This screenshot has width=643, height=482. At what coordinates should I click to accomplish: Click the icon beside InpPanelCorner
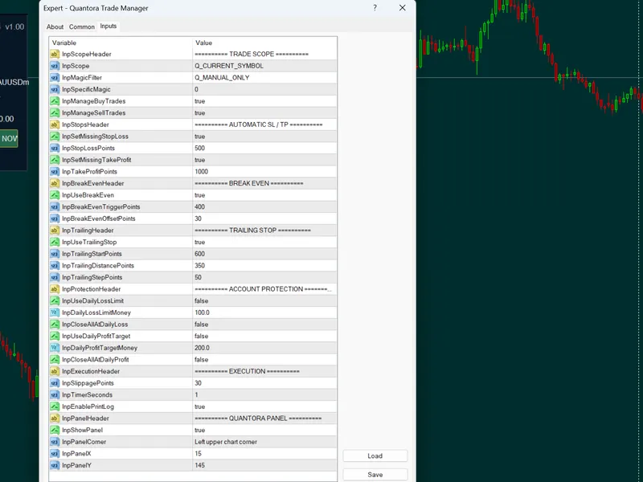point(55,442)
